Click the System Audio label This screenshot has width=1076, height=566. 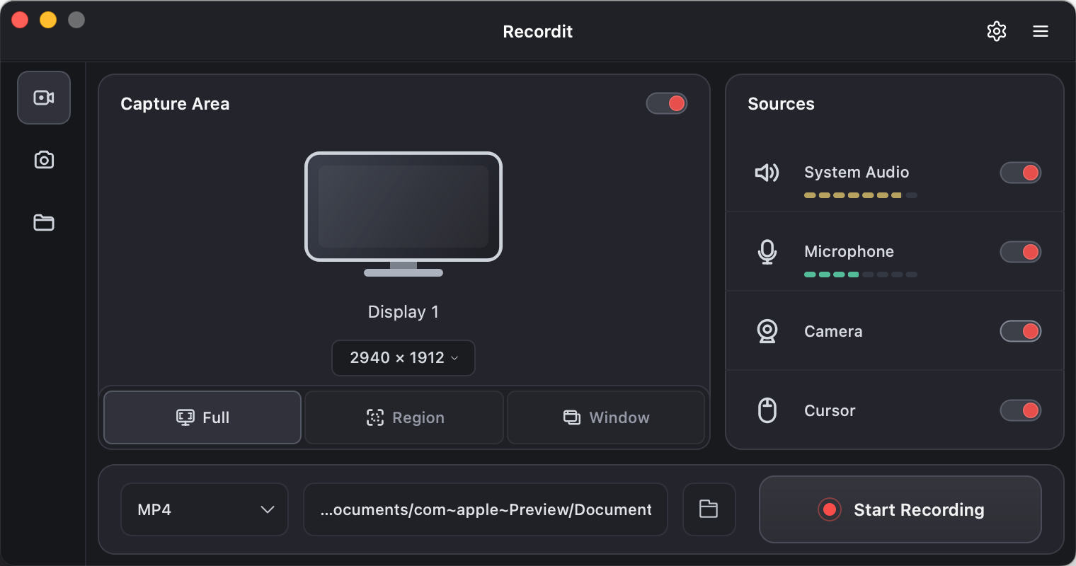tap(857, 172)
